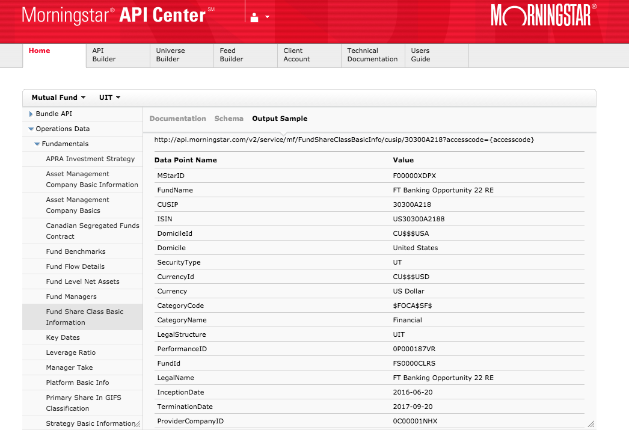Collapse the Fundamentals node
This screenshot has width=629, height=430.
click(37, 144)
